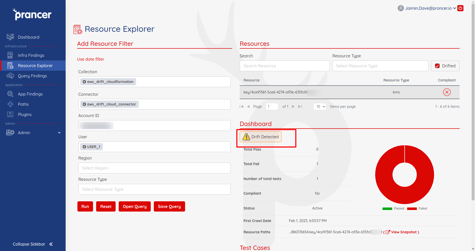This screenshot has width=475, height=251.
Task: Click the Drift Detected button
Action: (x=260, y=137)
